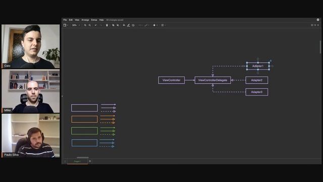
Task: Open the File menu
Action: 65,20
